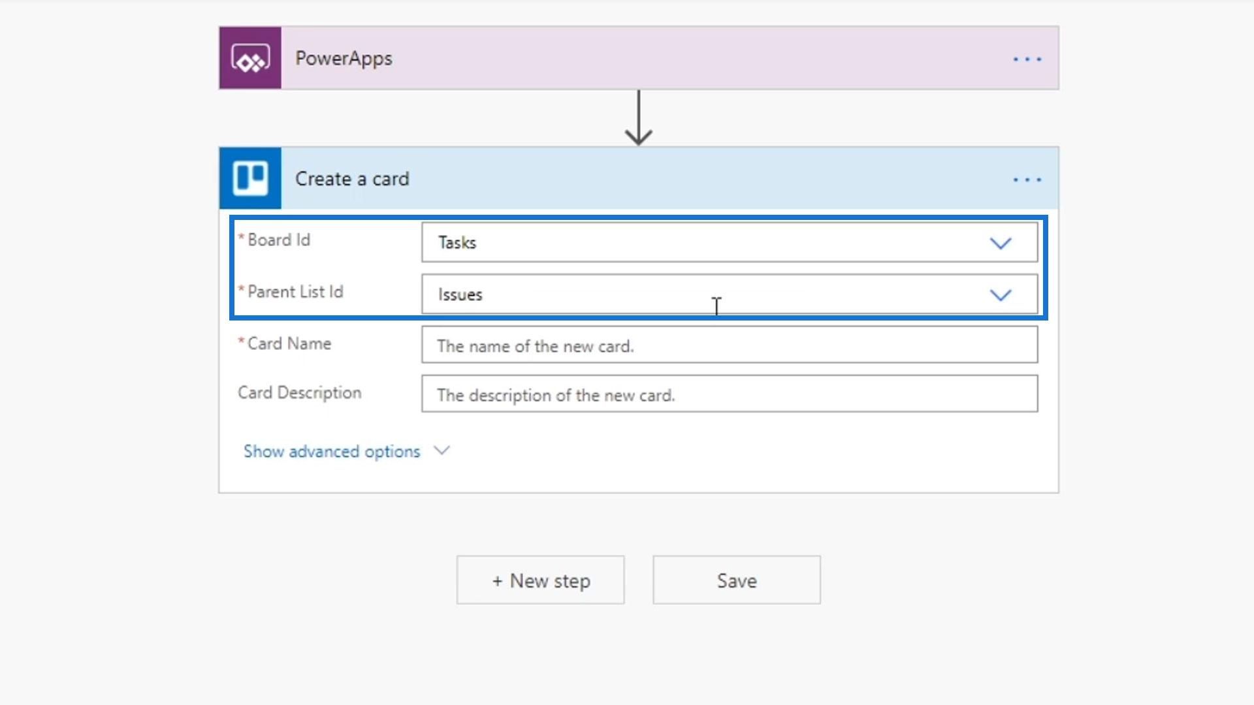Click the Trello icon on Create a card
The height and width of the screenshot is (705, 1254).
pos(250,178)
